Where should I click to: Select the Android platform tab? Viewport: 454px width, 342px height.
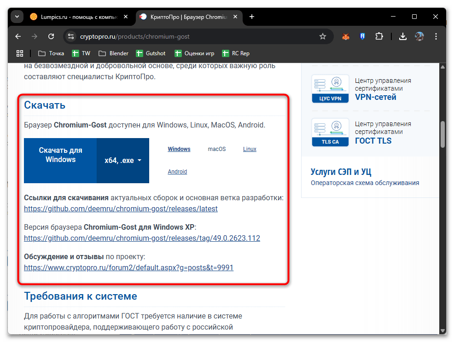(x=177, y=172)
